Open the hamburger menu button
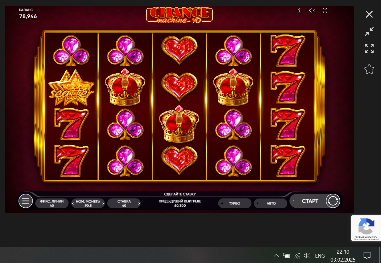Viewport: 381px width, 263px height. (26, 201)
